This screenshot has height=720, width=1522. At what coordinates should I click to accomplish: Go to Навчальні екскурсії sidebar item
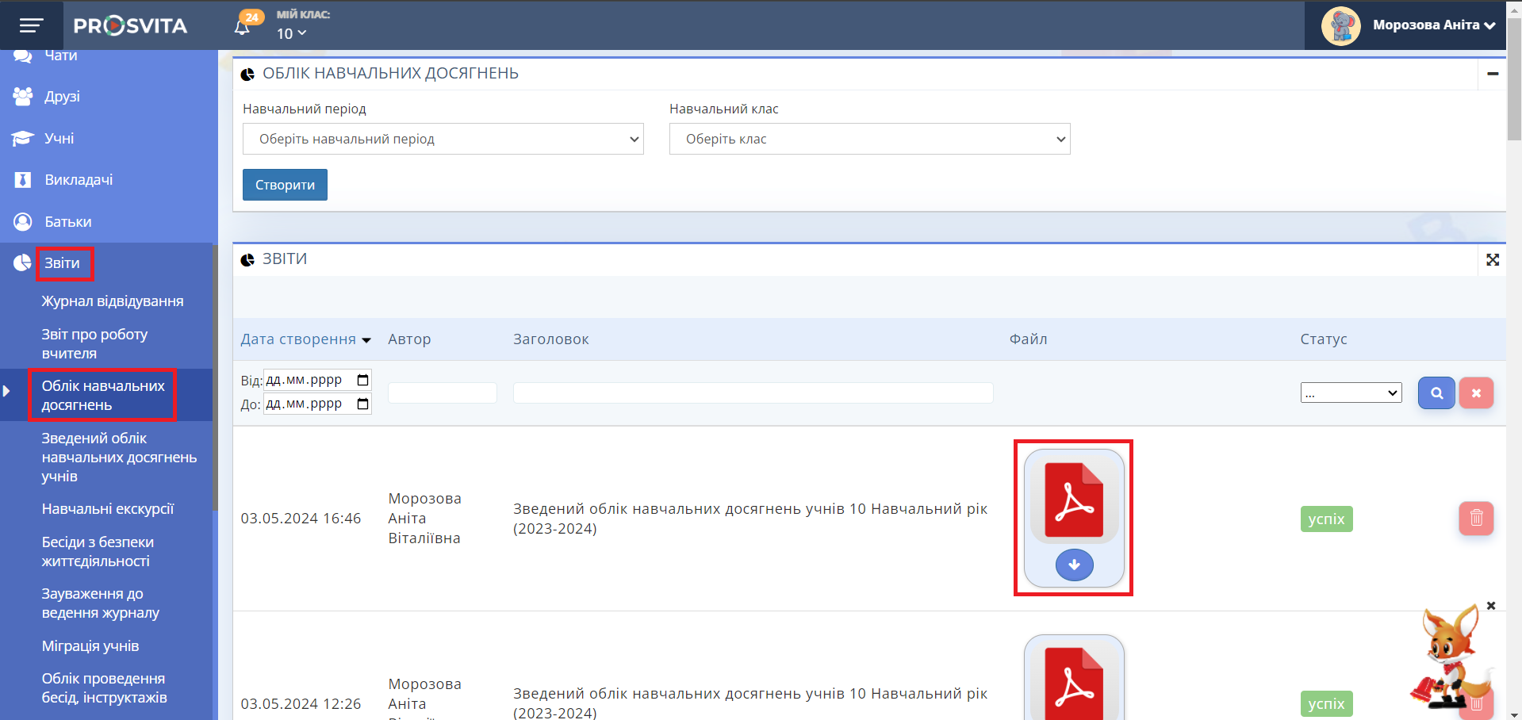pyautogui.click(x=108, y=509)
